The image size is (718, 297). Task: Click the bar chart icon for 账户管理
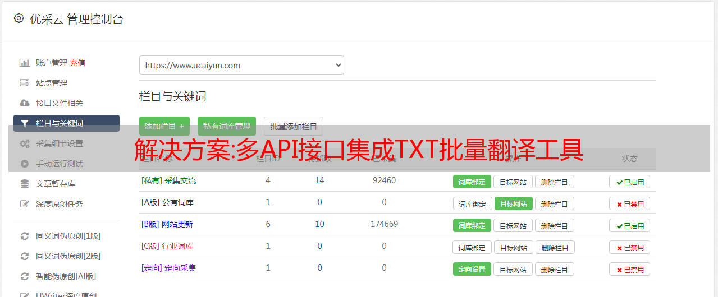pyautogui.click(x=24, y=63)
